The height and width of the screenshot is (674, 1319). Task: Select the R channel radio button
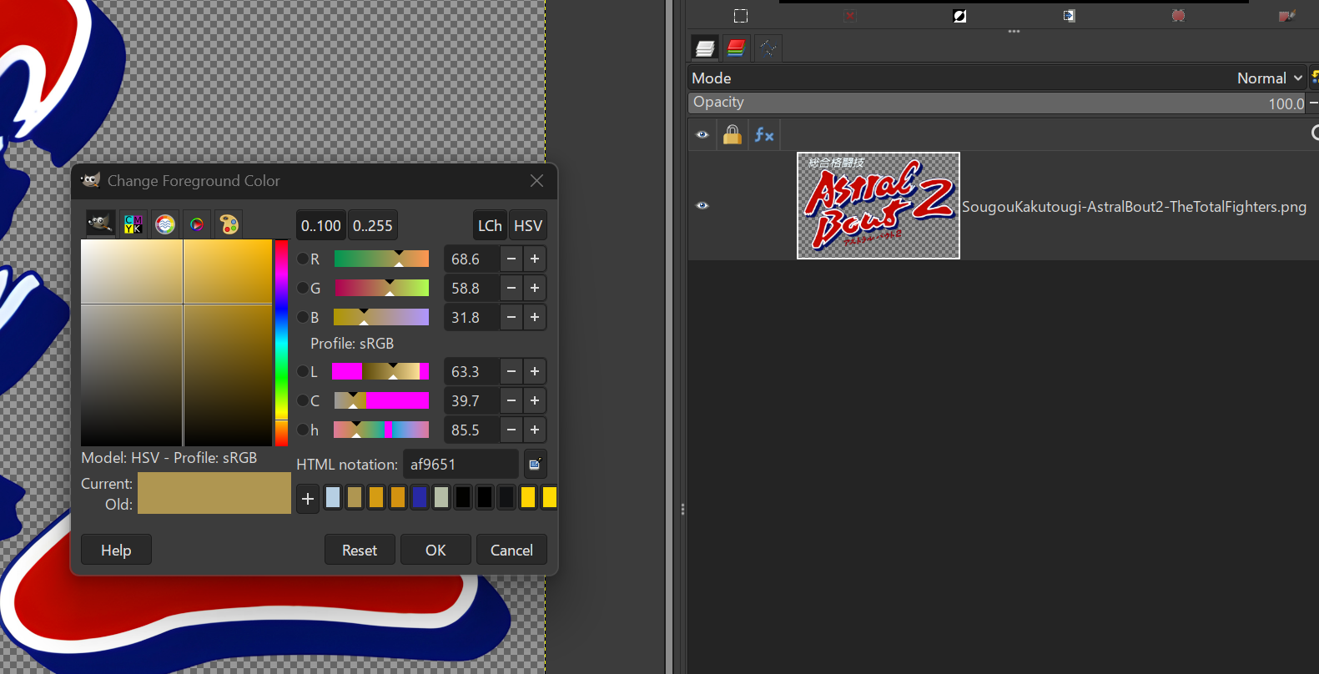click(304, 259)
